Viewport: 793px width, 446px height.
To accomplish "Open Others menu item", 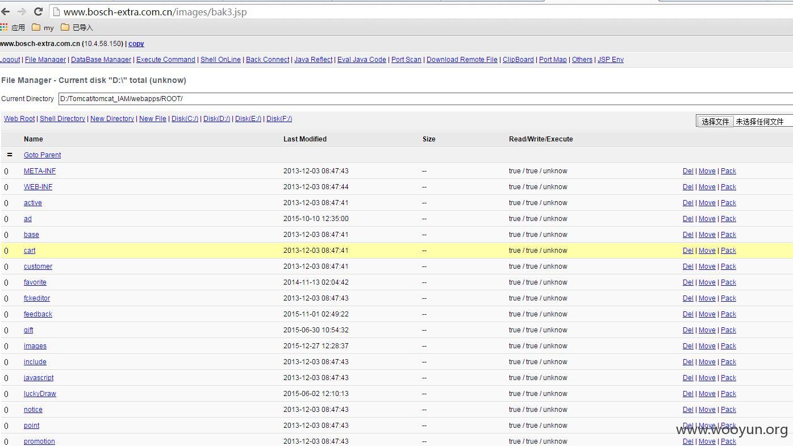I will (582, 60).
